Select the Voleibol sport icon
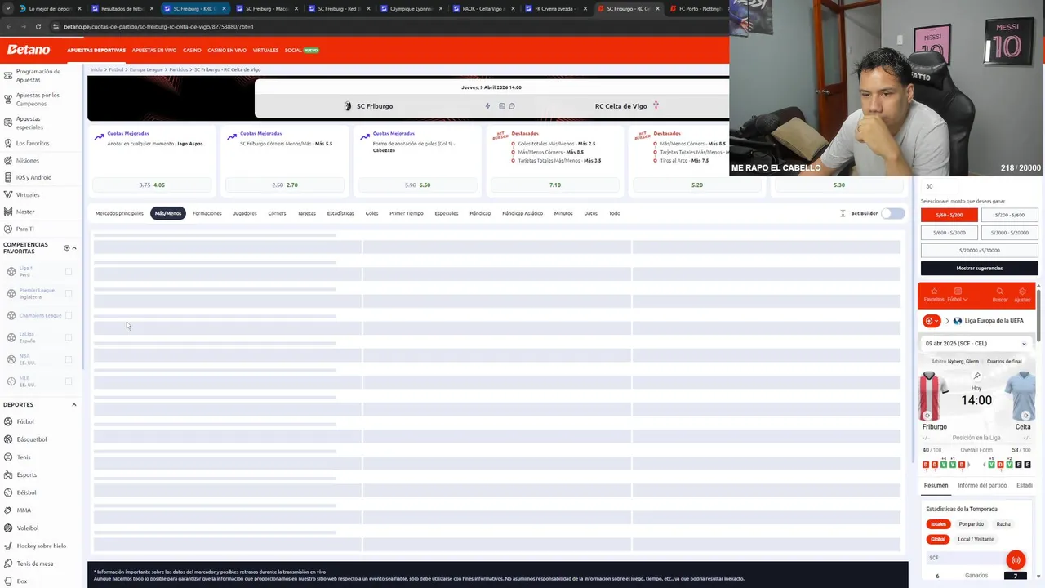1045x588 pixels. coord(8,528)
